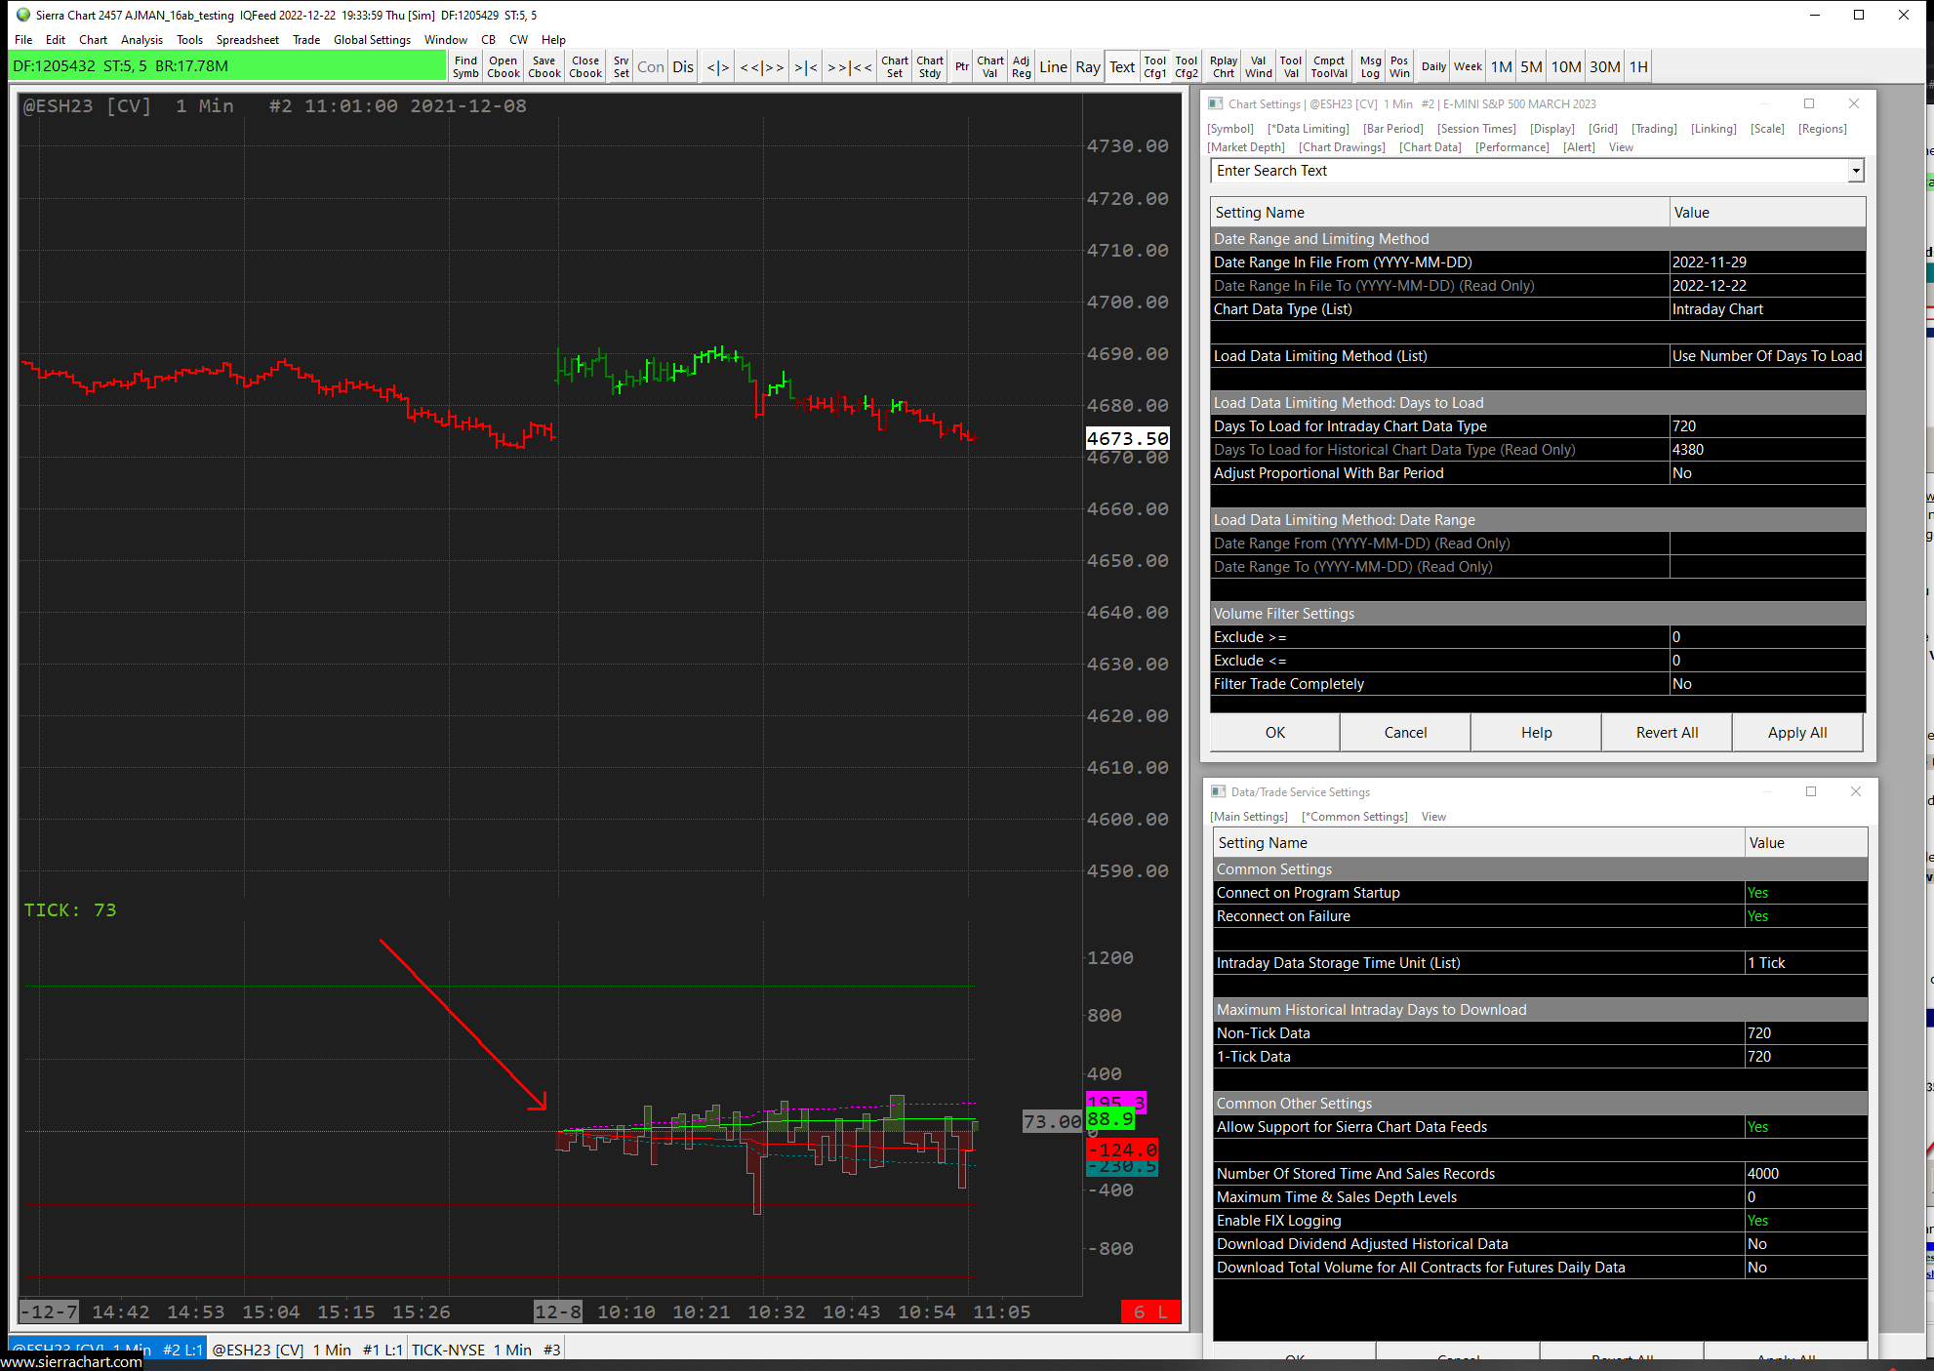Click the Apply All button in Chart Settings
This screenshot has width=1934, height=1371.
[x=1796, y=733]
